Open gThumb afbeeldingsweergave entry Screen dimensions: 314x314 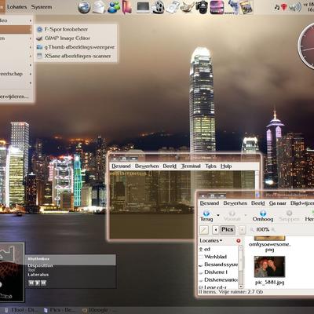[75, 47]
